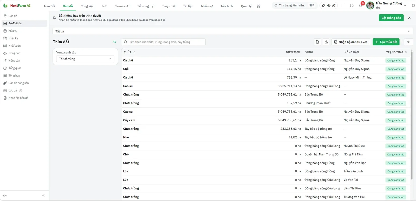Go to Nhà/vườn in the sidebar
Screen dimensions: 416x201
(24, 46)
